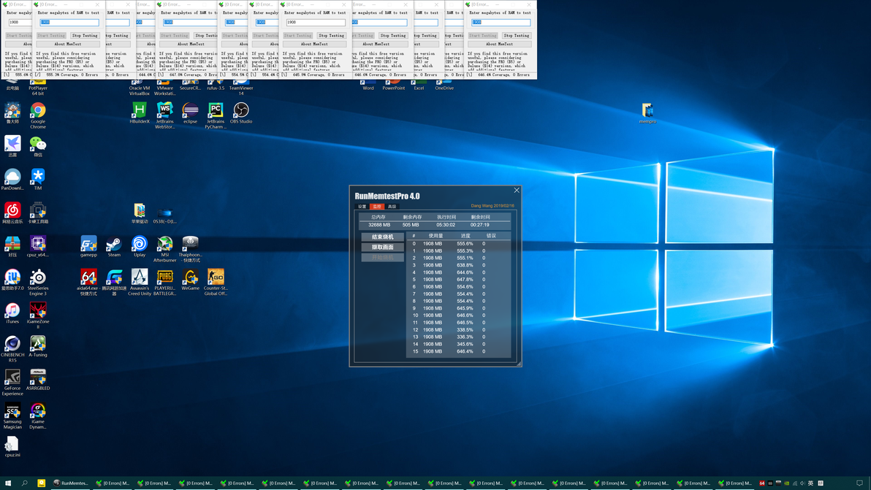Launch the Steam desktop shortcut
The image size is (871, 490).
point(114,244)
